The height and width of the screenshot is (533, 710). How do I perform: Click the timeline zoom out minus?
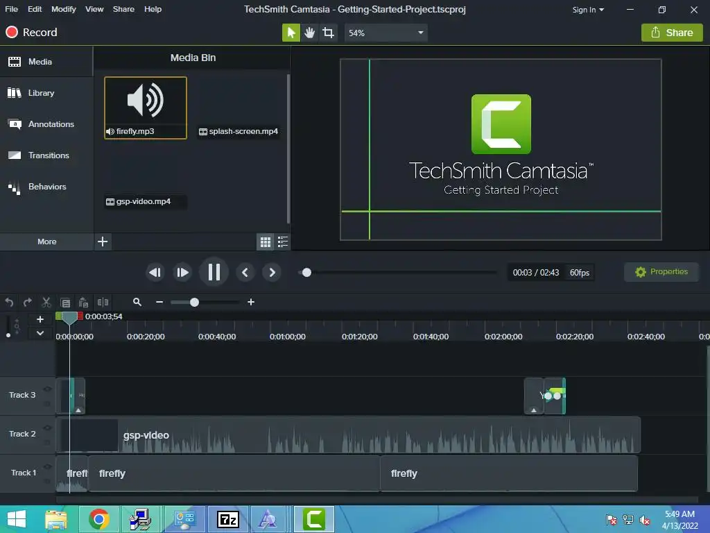159,302
